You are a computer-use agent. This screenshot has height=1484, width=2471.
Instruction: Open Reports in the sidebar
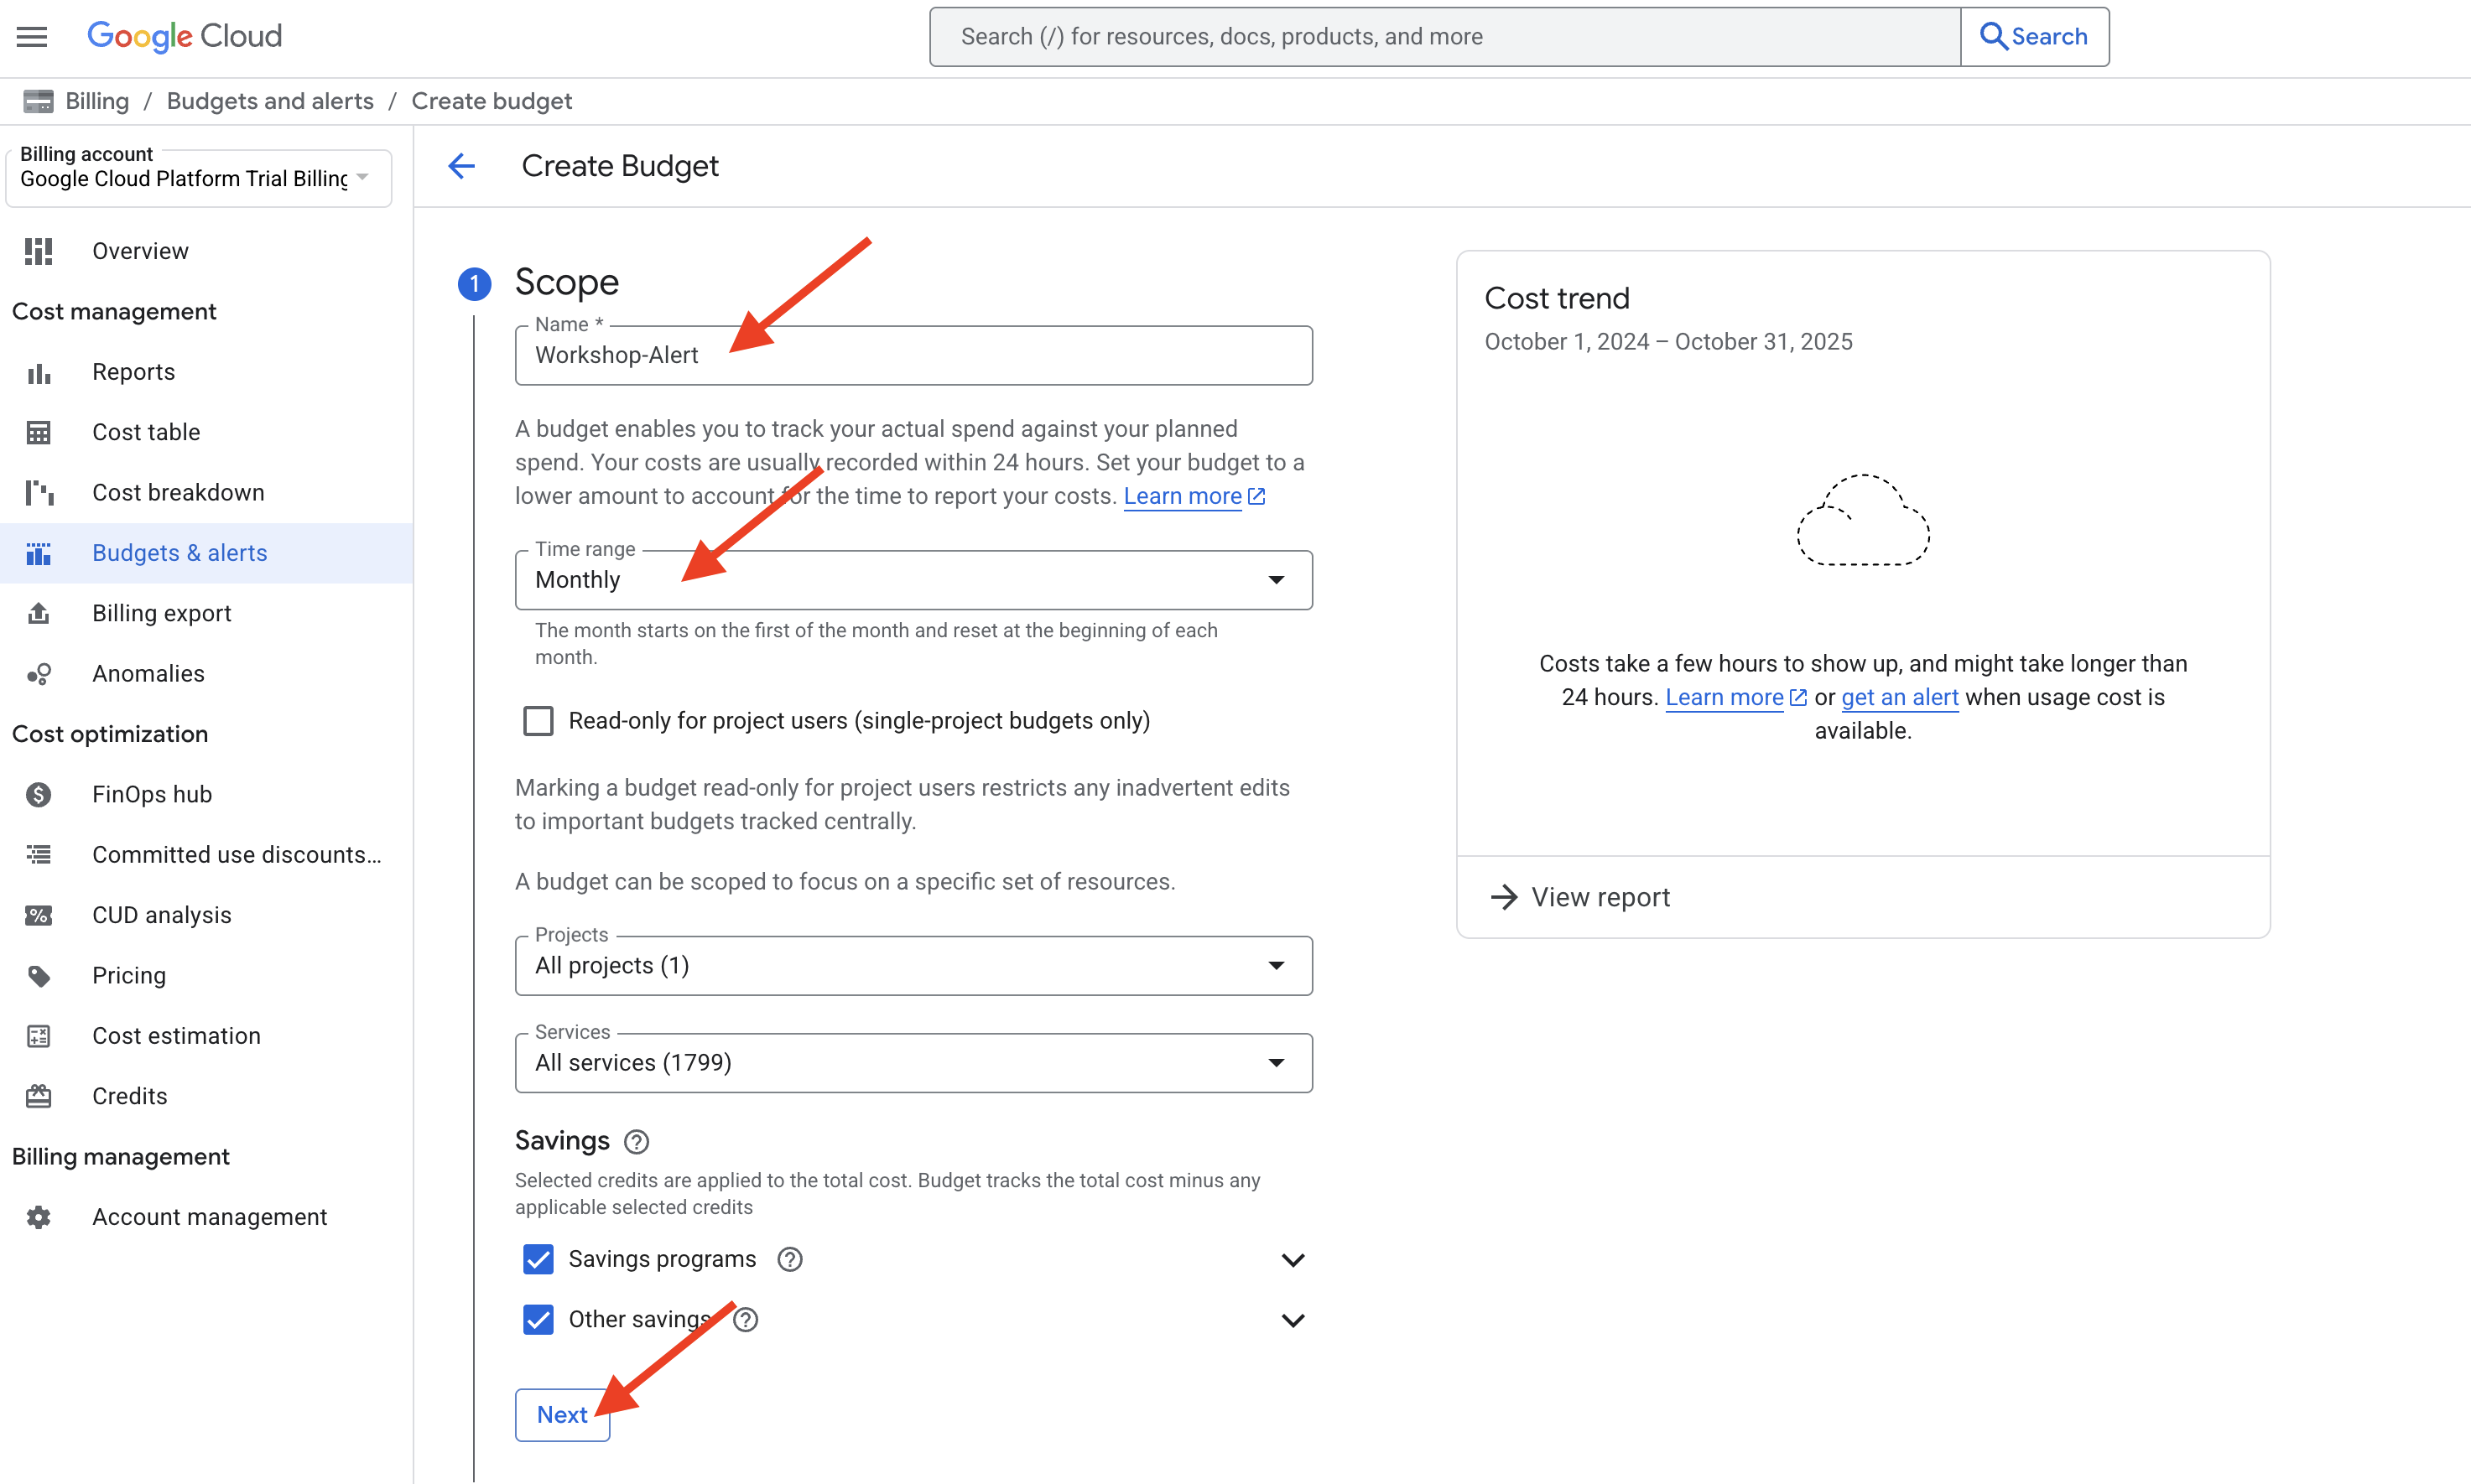133,372
